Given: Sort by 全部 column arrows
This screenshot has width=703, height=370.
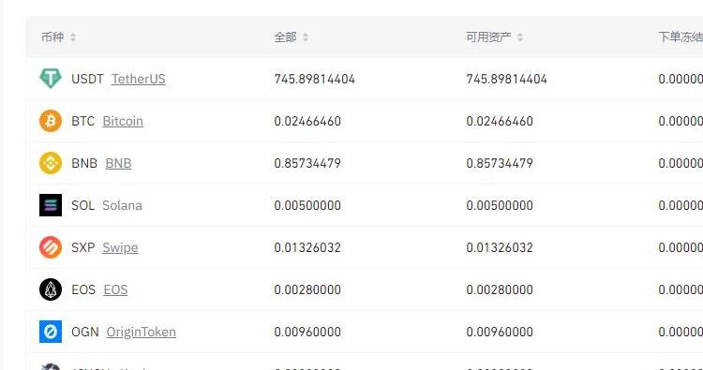Looking at the screenshot, I should coord(306,37).
